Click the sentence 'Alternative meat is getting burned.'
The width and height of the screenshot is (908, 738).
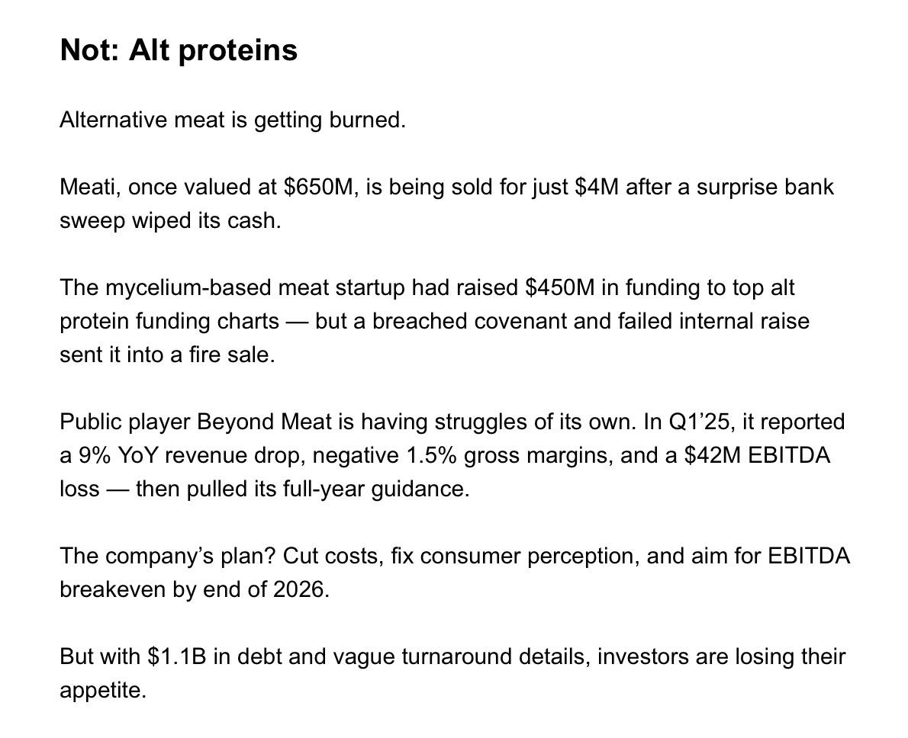233,120
